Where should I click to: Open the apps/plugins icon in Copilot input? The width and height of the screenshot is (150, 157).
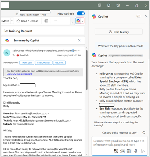(x=129, y=151)
